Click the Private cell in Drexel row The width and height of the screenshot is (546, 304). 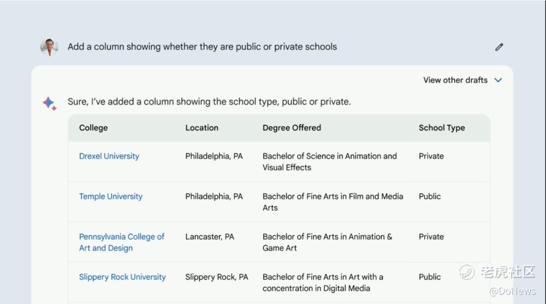[x=431, y=156]
